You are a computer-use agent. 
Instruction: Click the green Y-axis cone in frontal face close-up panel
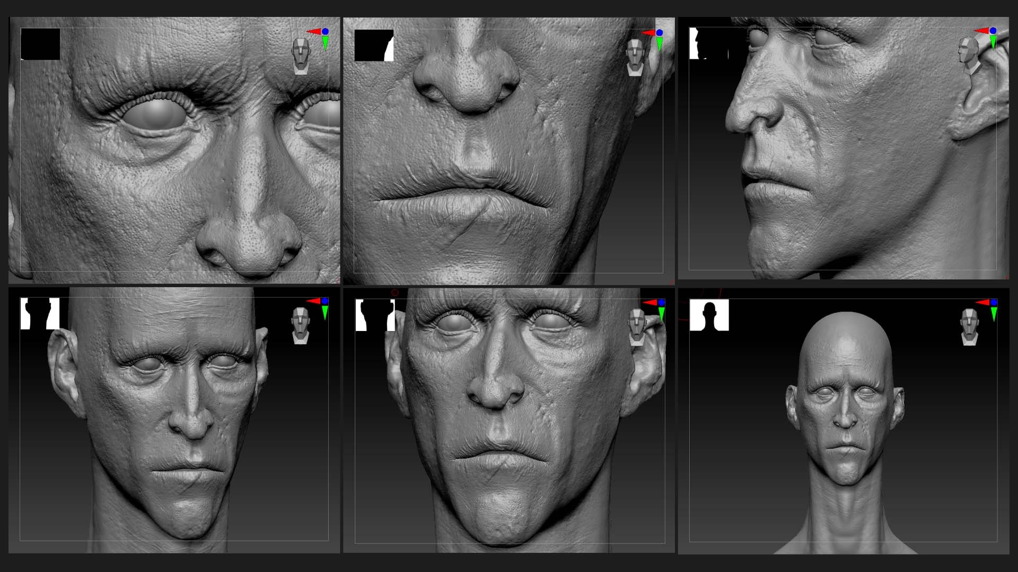(x=661, y=314)
